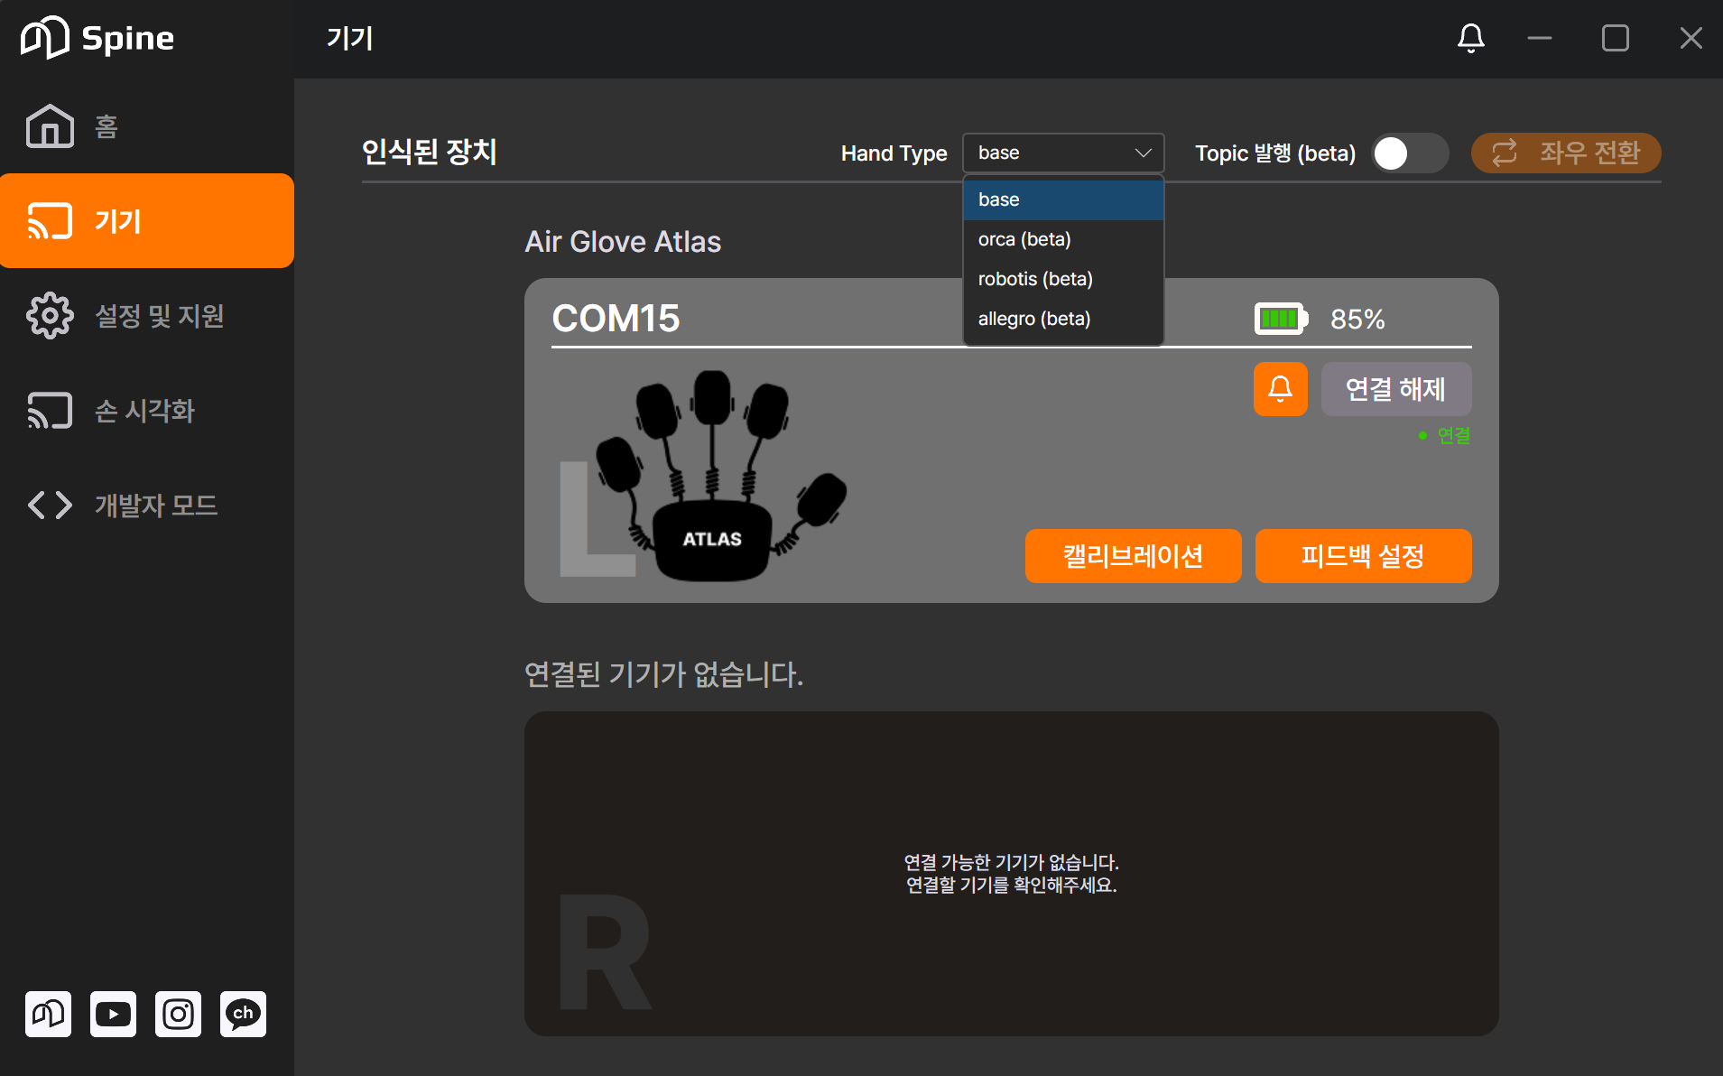Open the Instagram link icon
This screenshot has width=1723, height=1076.
pyautogui.click(x=178, y=1014)
